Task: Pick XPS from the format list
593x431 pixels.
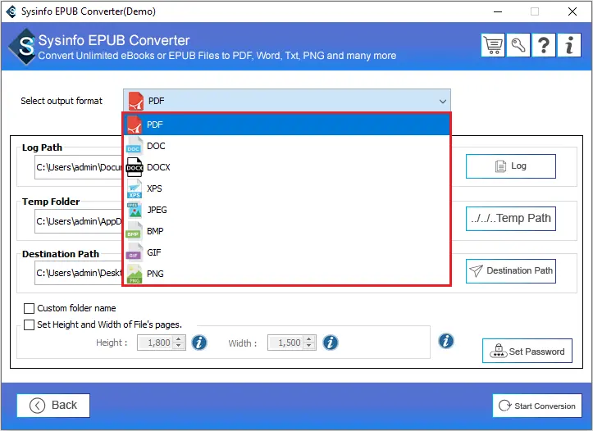Action: point(287,188)
